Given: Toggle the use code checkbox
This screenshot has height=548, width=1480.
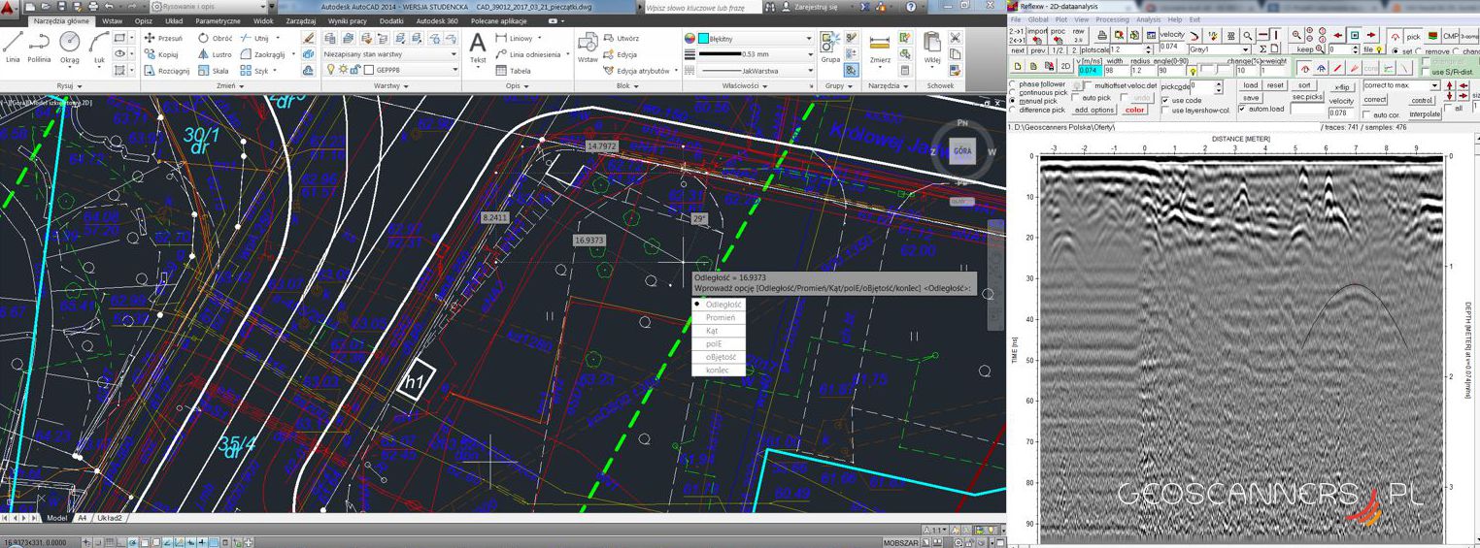Looking at the screenshot, I should 1165,100.
